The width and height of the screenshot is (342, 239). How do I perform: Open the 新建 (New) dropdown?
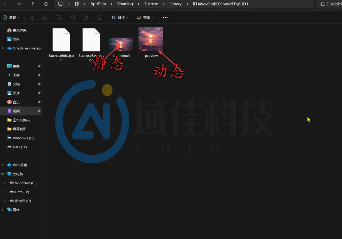click(x=11, y=18)
